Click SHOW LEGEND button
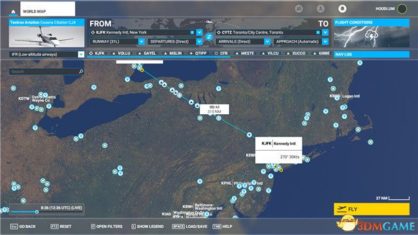The width and height of the screenshot is (418, 235). tap(148, 227)
